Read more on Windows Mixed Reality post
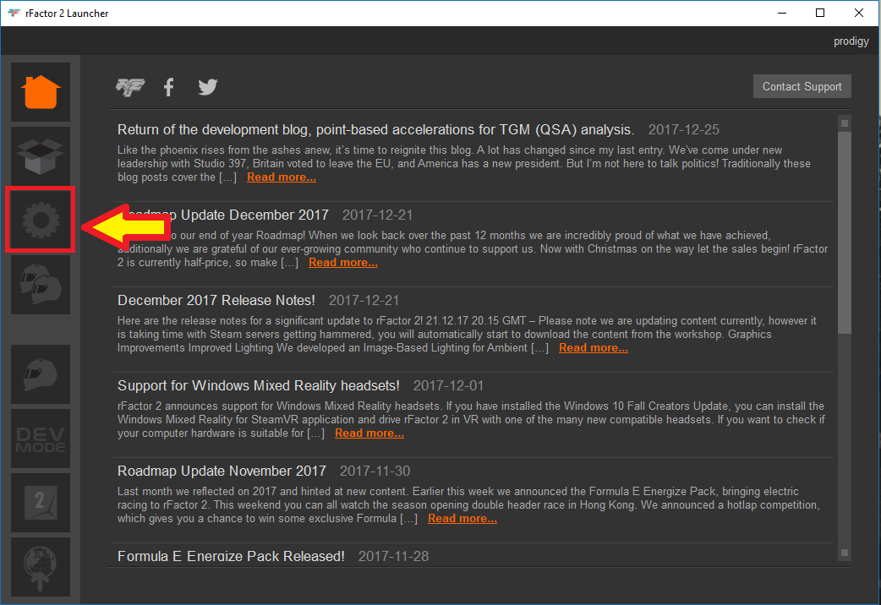 [369, 433]
